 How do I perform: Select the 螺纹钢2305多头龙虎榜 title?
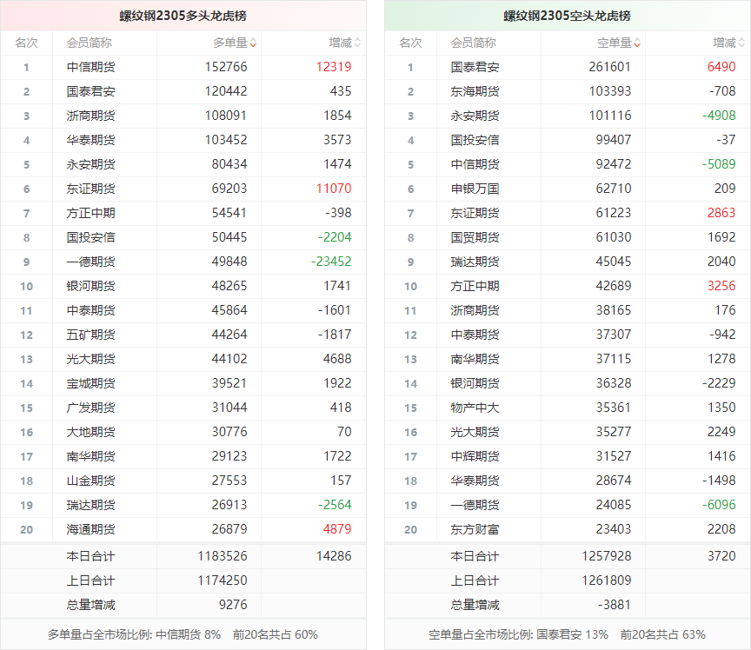coord(183,16)
